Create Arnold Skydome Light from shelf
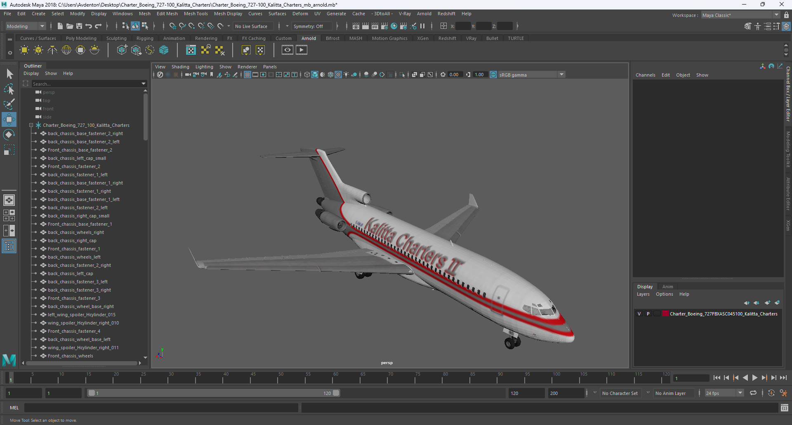The image size is (792, 425). (66, 50)
